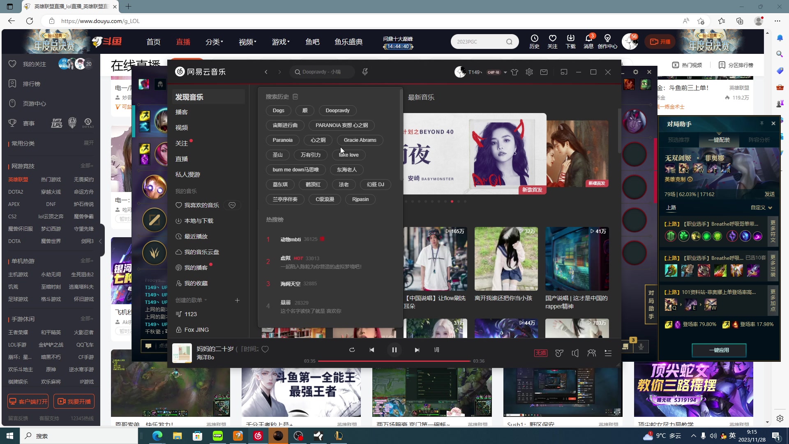The image size is (789, 444).
Task: Expand 更多出装 in 对局助手
Action: (x=773, y=266)
